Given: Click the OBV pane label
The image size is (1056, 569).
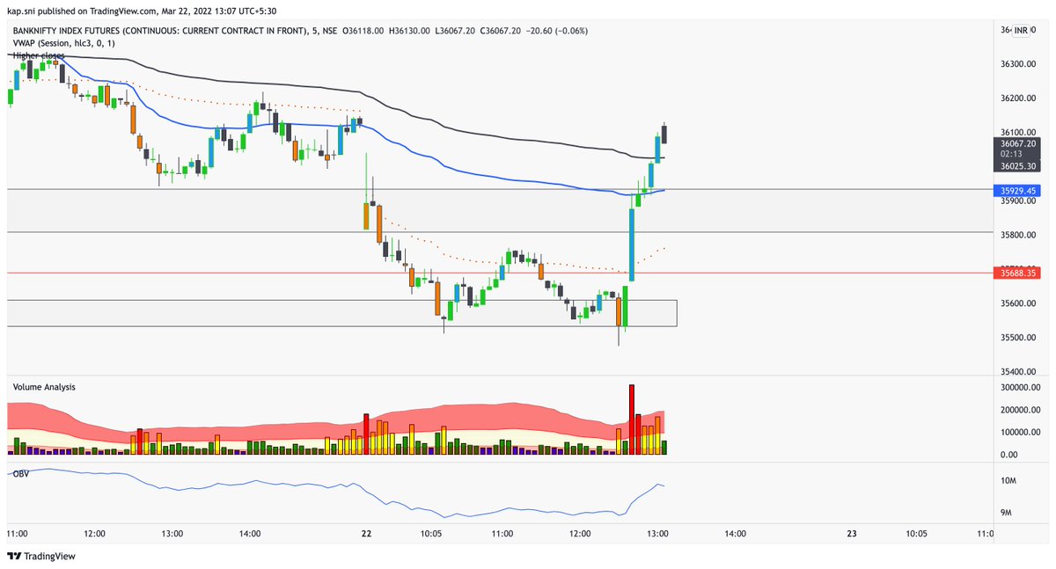Looking at the screenshot, I should pos(20,474).
